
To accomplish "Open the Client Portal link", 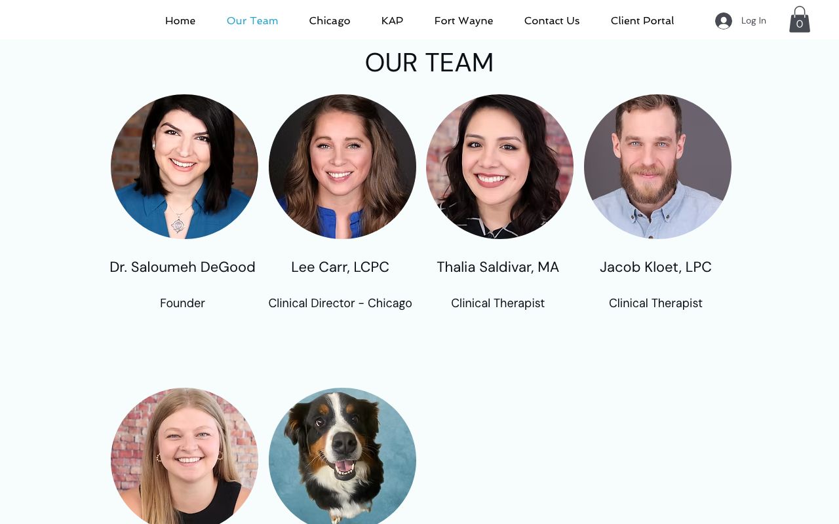I will (642, 21).
